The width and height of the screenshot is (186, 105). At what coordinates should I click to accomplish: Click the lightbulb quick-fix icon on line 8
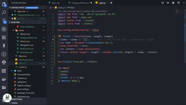tap(60, 36)
